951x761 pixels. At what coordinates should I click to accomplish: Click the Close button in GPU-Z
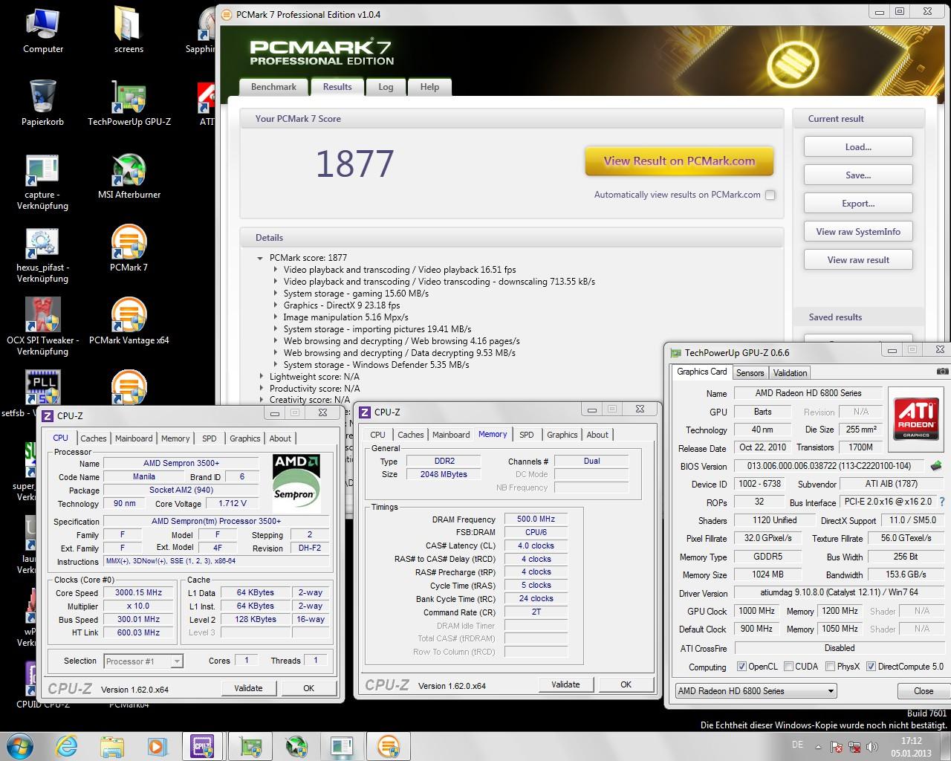point(924,691)
